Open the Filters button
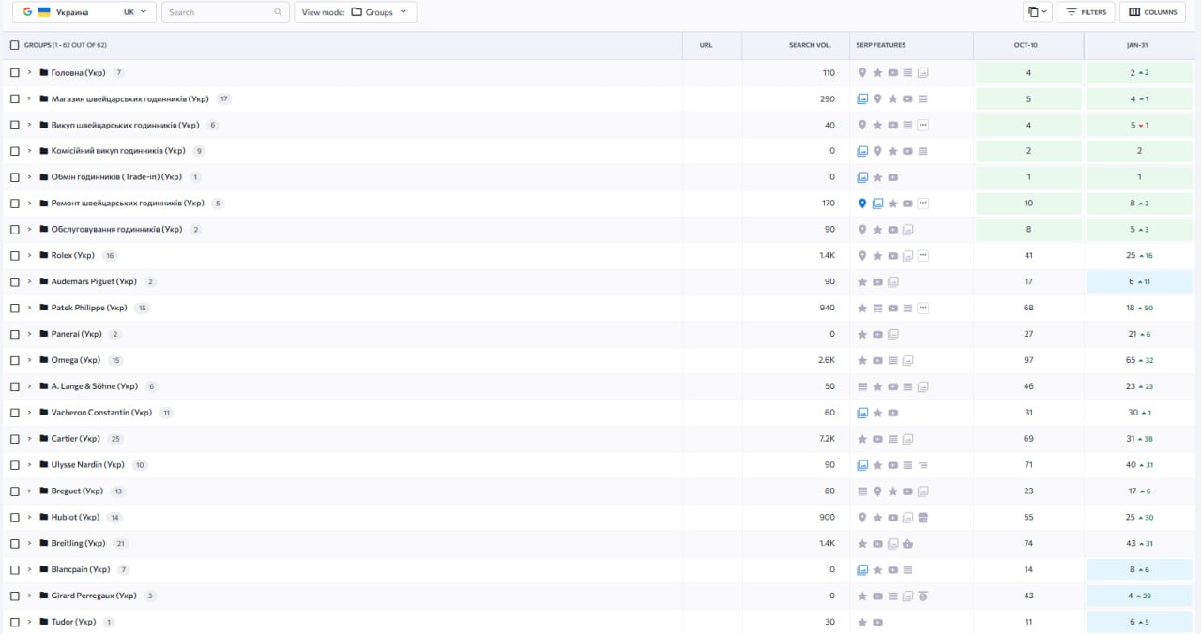The width and height of the screenshot is (1201, 634). click(x=1086, y=12)
